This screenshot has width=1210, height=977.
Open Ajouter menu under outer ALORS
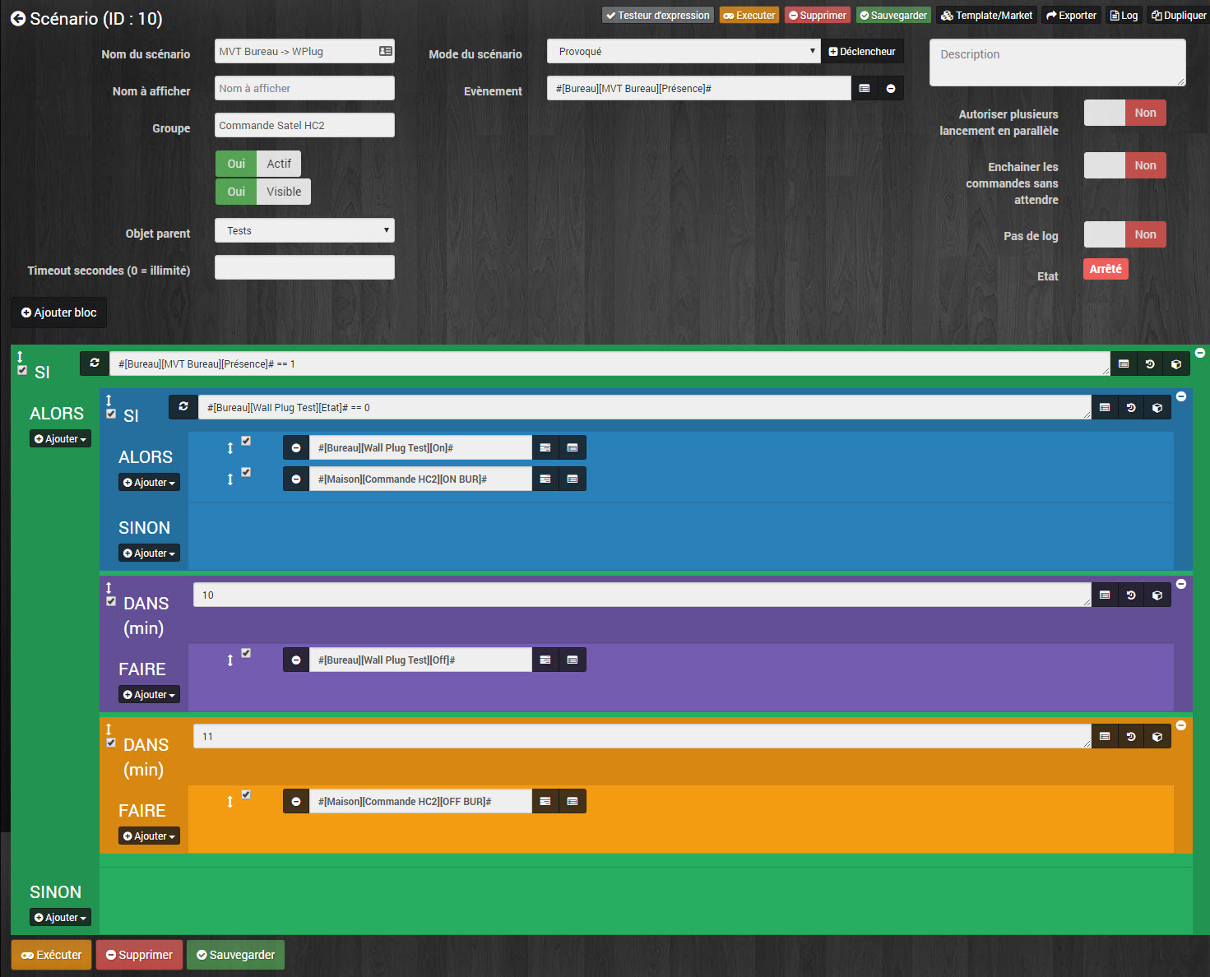coord(60,439)
